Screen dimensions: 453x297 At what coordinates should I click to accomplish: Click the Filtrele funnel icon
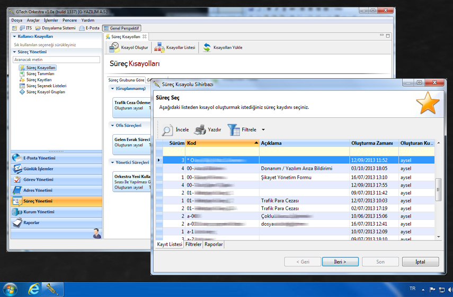tap(234, 129)
